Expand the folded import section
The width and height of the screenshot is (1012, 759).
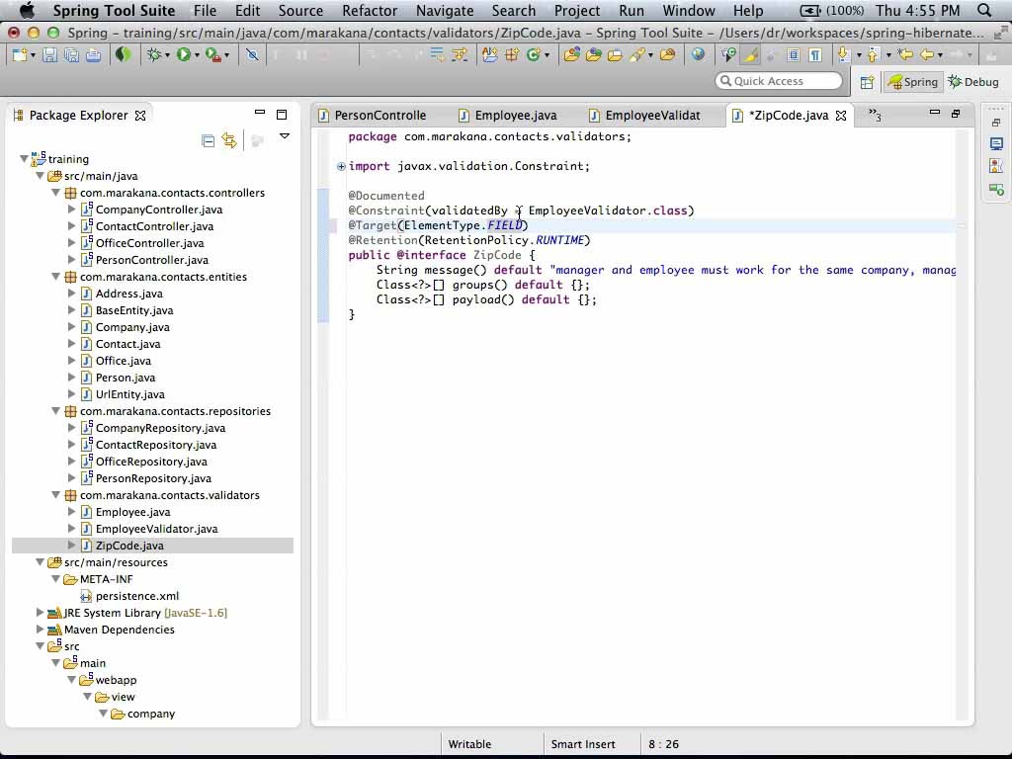[341, 166]
